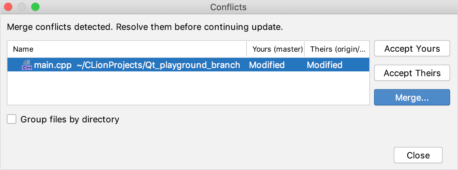Click the Modified status under Theirs column
This screenshot has width=458, height=170.
(x=324, y=65)
